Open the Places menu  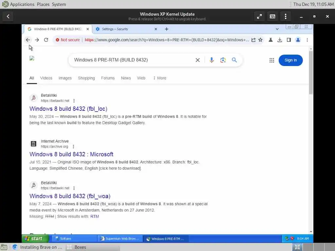click(43, 5)
